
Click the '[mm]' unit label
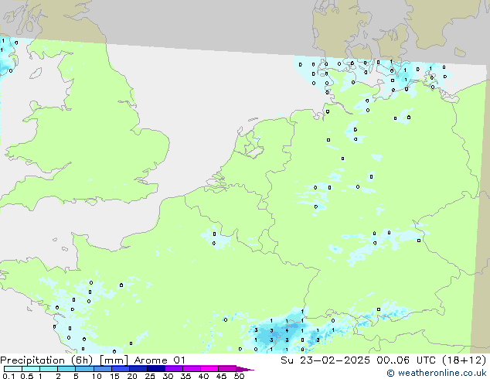[x=114, y=360]
